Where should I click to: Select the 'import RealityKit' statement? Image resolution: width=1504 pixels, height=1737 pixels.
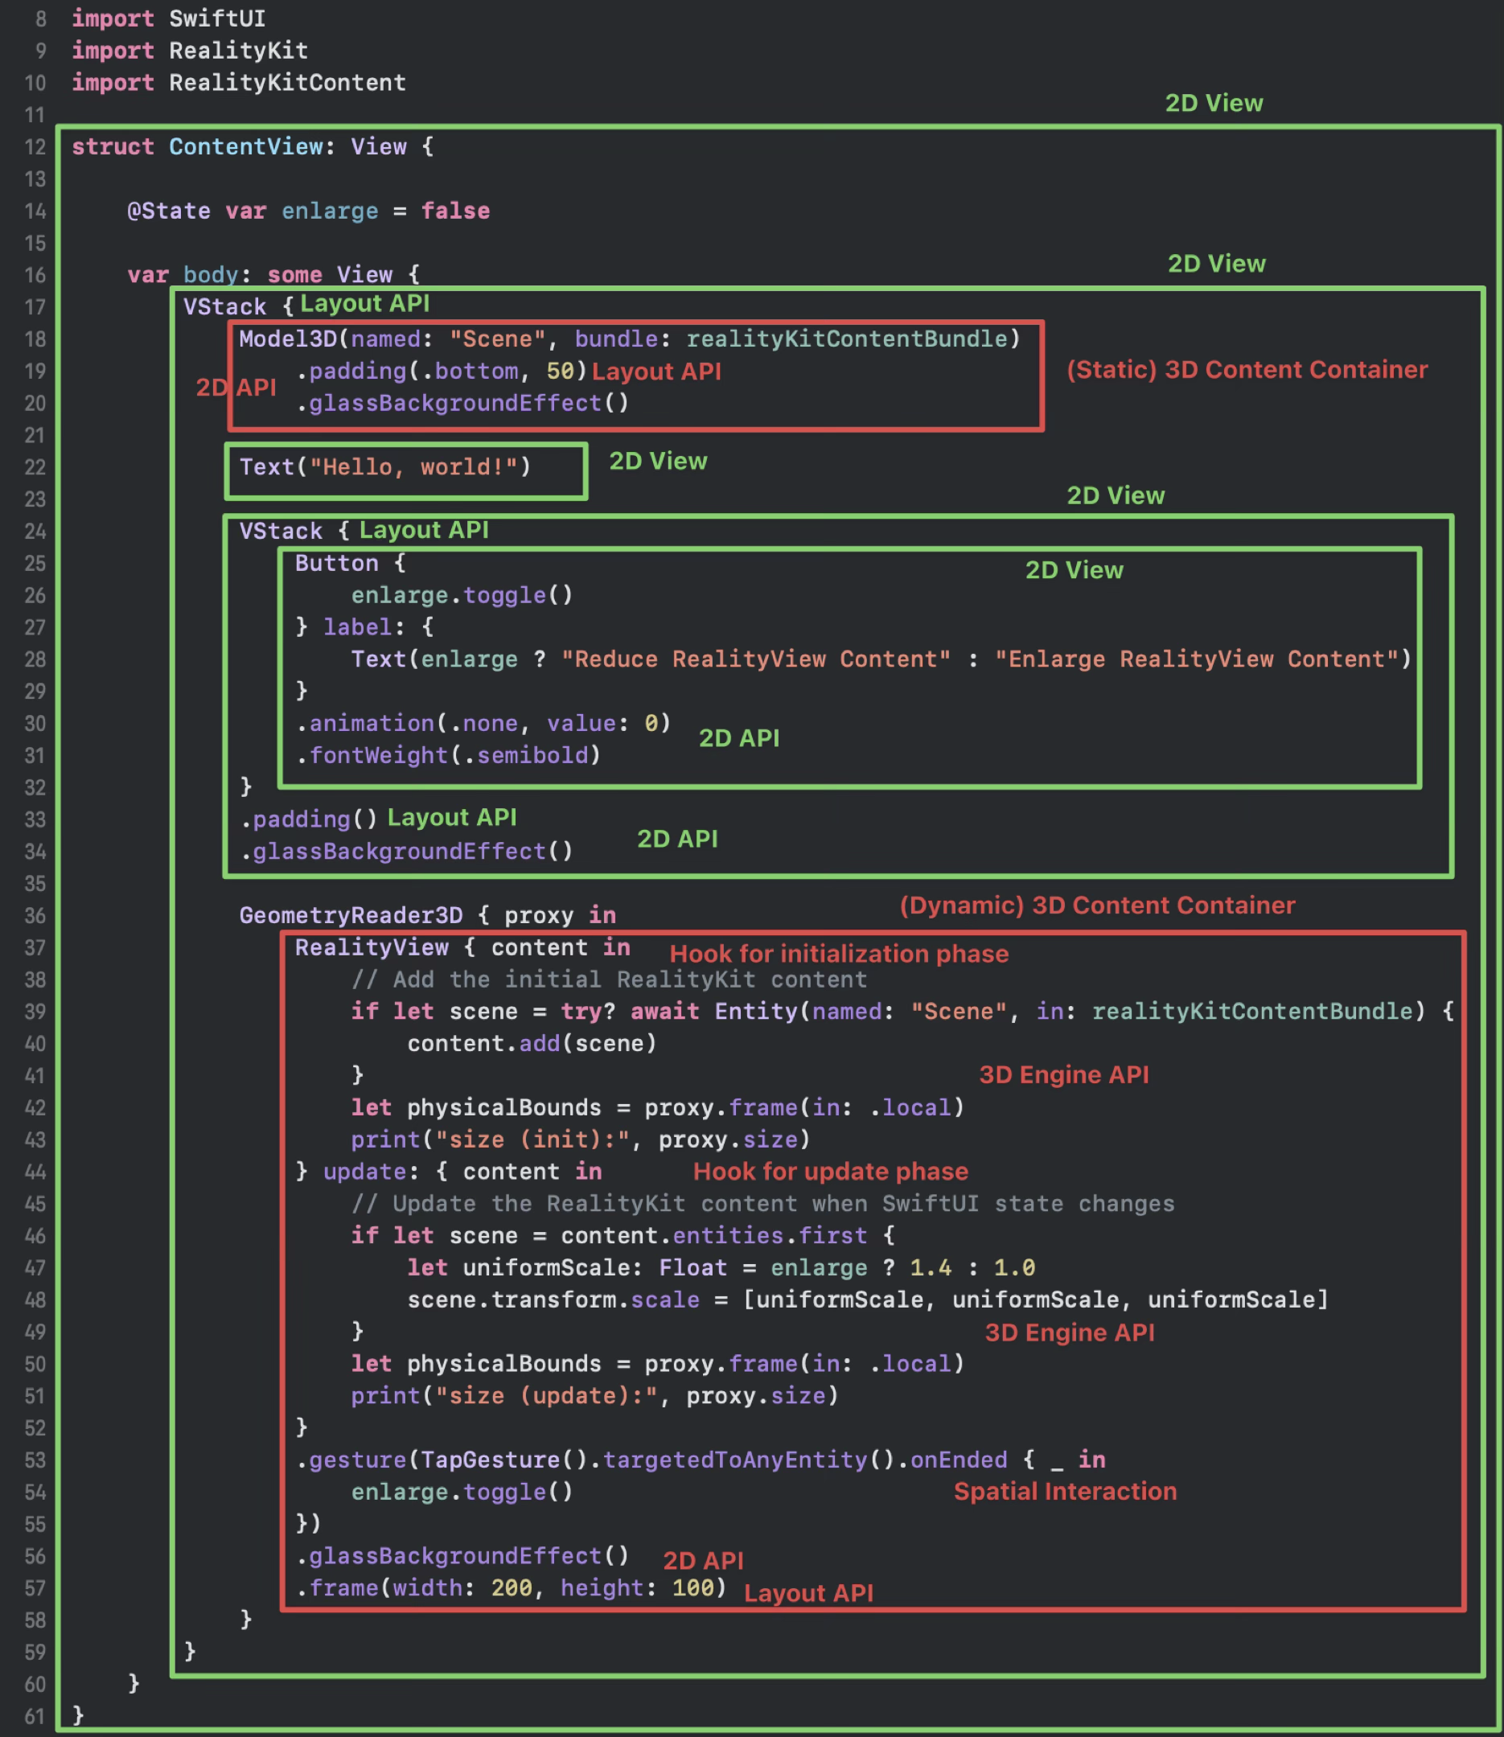tap(189, 51)
